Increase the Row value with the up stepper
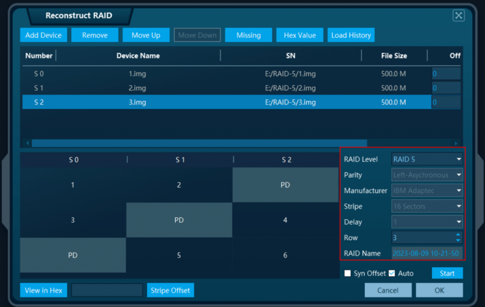Viewport: 485px width, 307px height. point(458,235)
